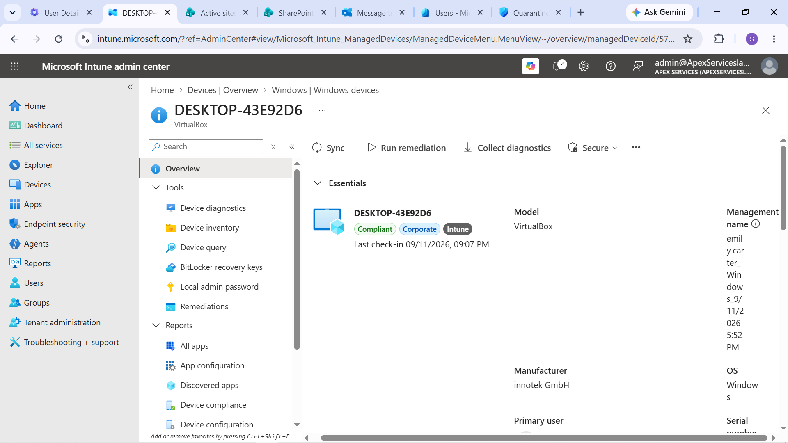Expand the Secure dropdown
Viewport: 788px width, 443px height.
593,148
